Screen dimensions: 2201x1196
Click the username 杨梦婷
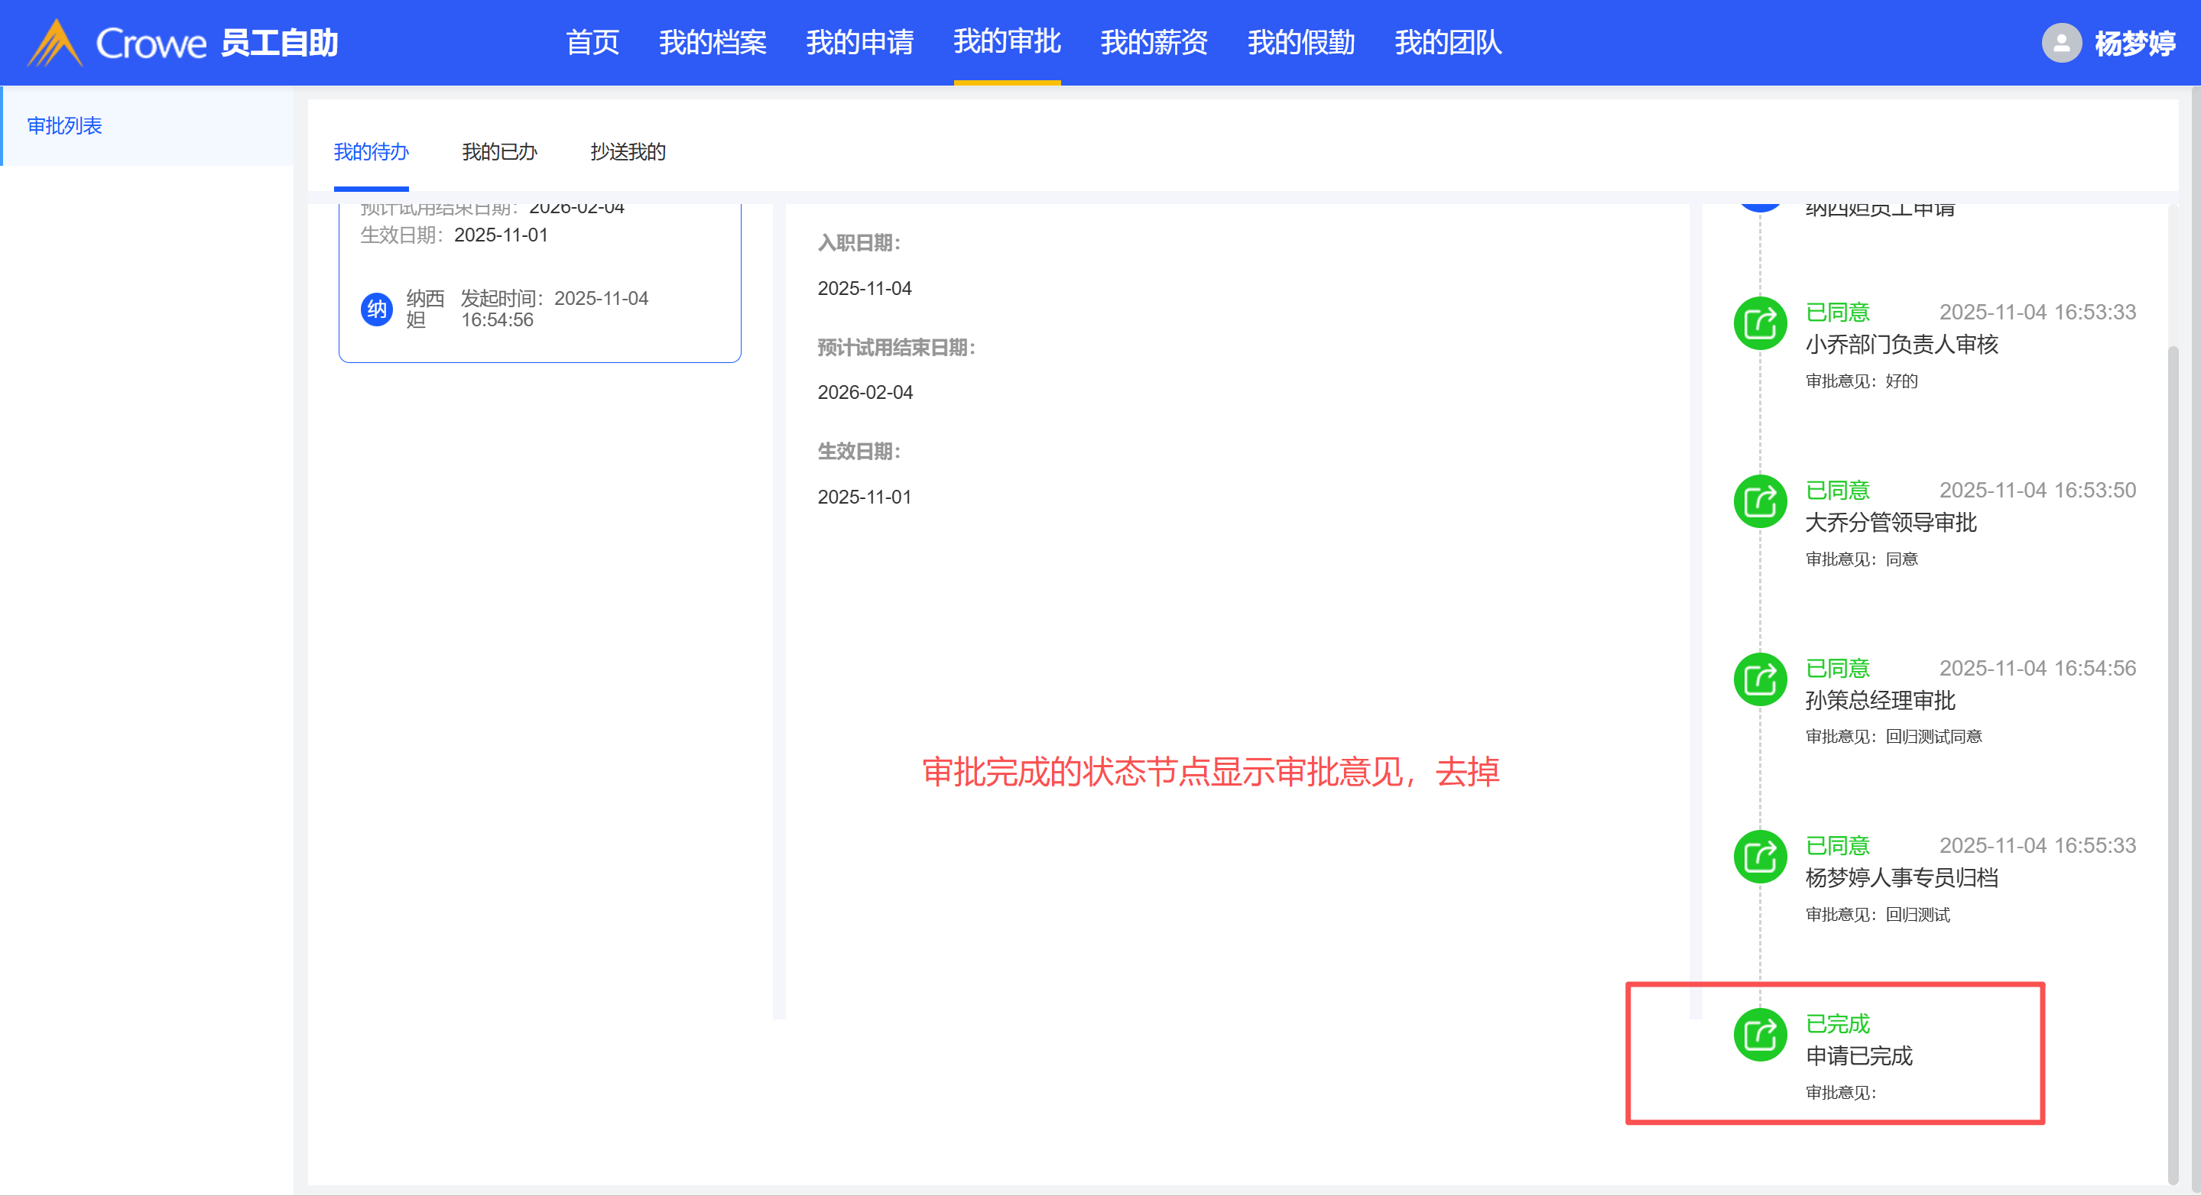(x=2134, y=43)
